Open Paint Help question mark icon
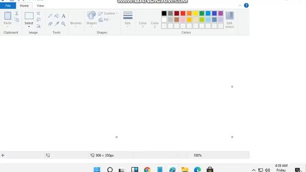This screenshot has width=306, height=172. (246, 5)
